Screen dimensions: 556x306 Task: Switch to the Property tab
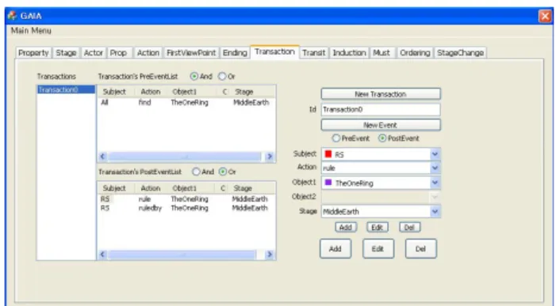click(x=33, y=53)
